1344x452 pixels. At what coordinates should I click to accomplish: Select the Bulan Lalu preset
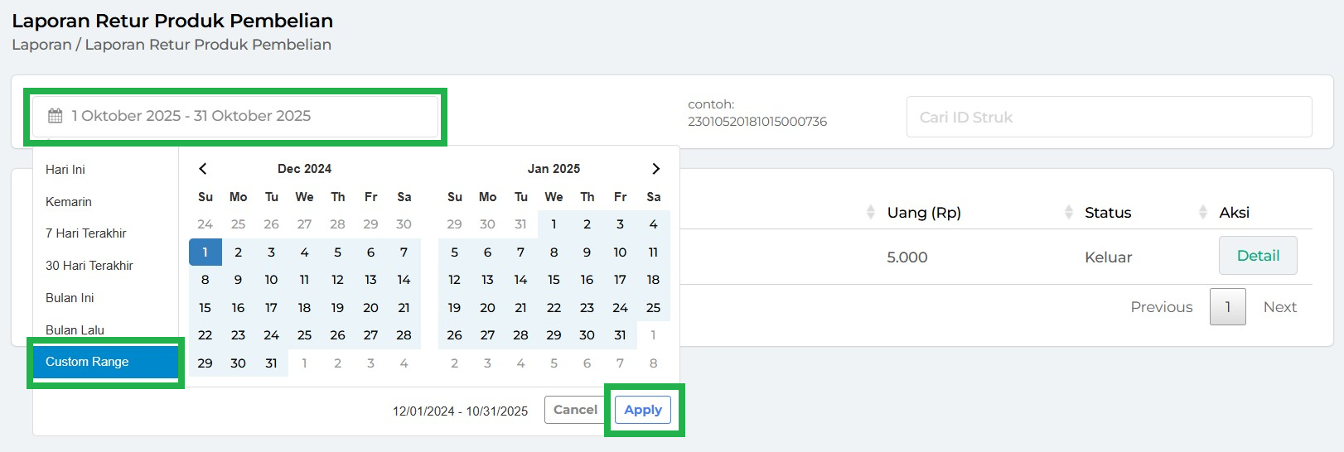[x=75, y=329]
